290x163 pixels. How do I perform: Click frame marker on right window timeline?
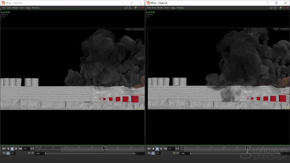(x=248, y=148)
